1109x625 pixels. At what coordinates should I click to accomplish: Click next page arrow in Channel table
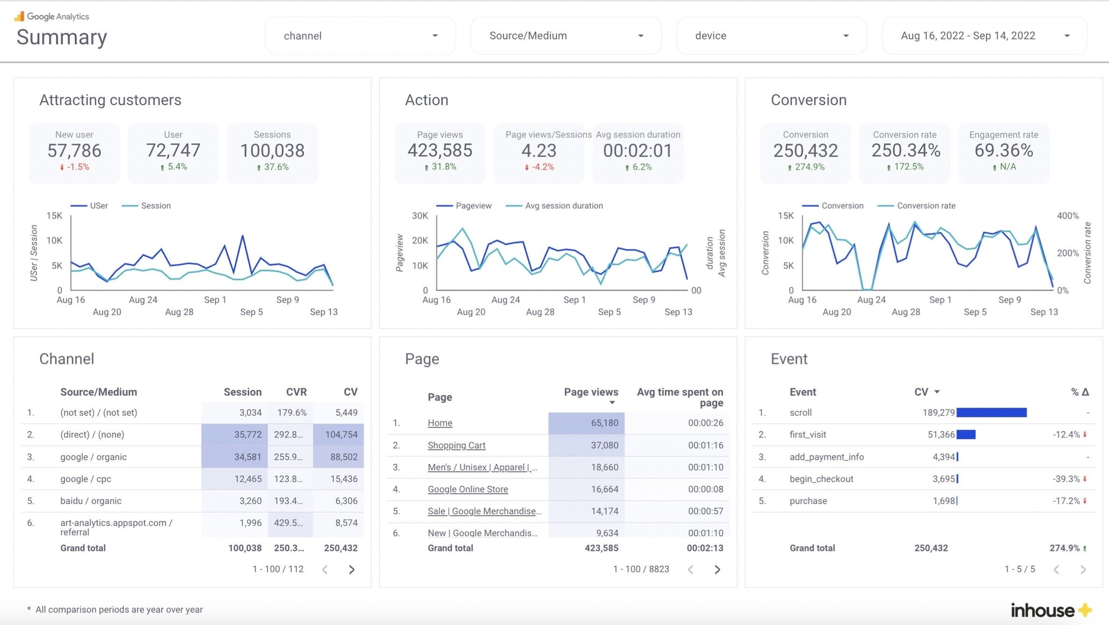coord(351,569)
